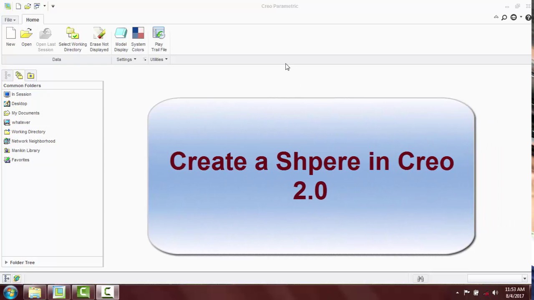
Task: Switch to the Folder Browser navigator tab
Action: pos(19,75)
